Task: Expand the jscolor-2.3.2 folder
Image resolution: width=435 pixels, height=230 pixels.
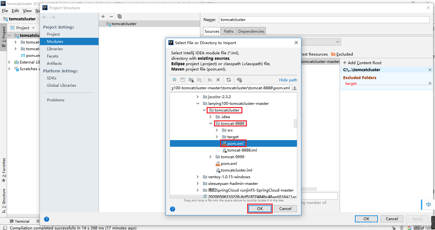Action: pyautogui.click(x=198, y=97)
